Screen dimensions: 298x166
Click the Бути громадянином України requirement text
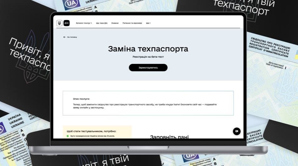[x=93, y=136]
